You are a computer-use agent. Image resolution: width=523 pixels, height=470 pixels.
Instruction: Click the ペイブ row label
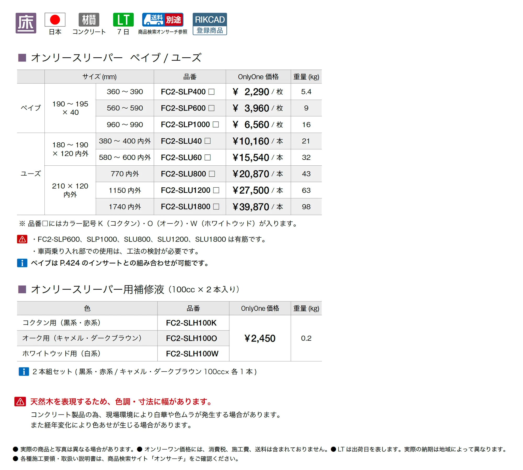[31, 108]
